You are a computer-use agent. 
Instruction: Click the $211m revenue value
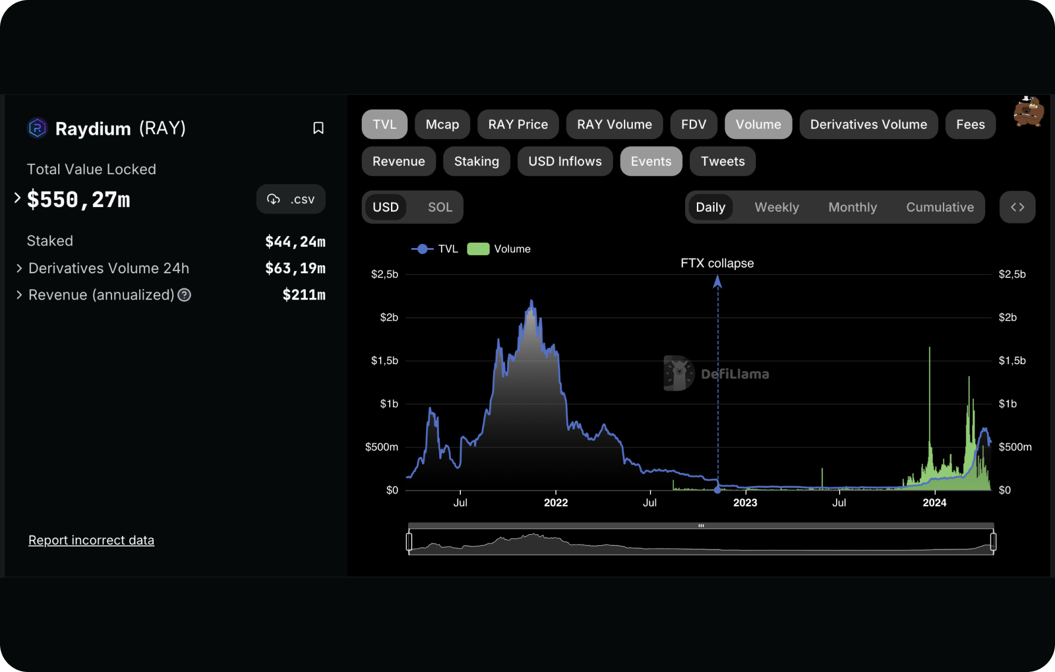(x=304, y=295)
